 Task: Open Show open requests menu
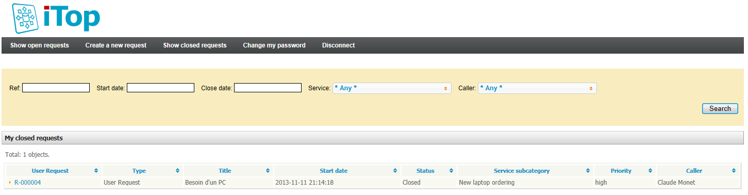[x=40, y=45]
